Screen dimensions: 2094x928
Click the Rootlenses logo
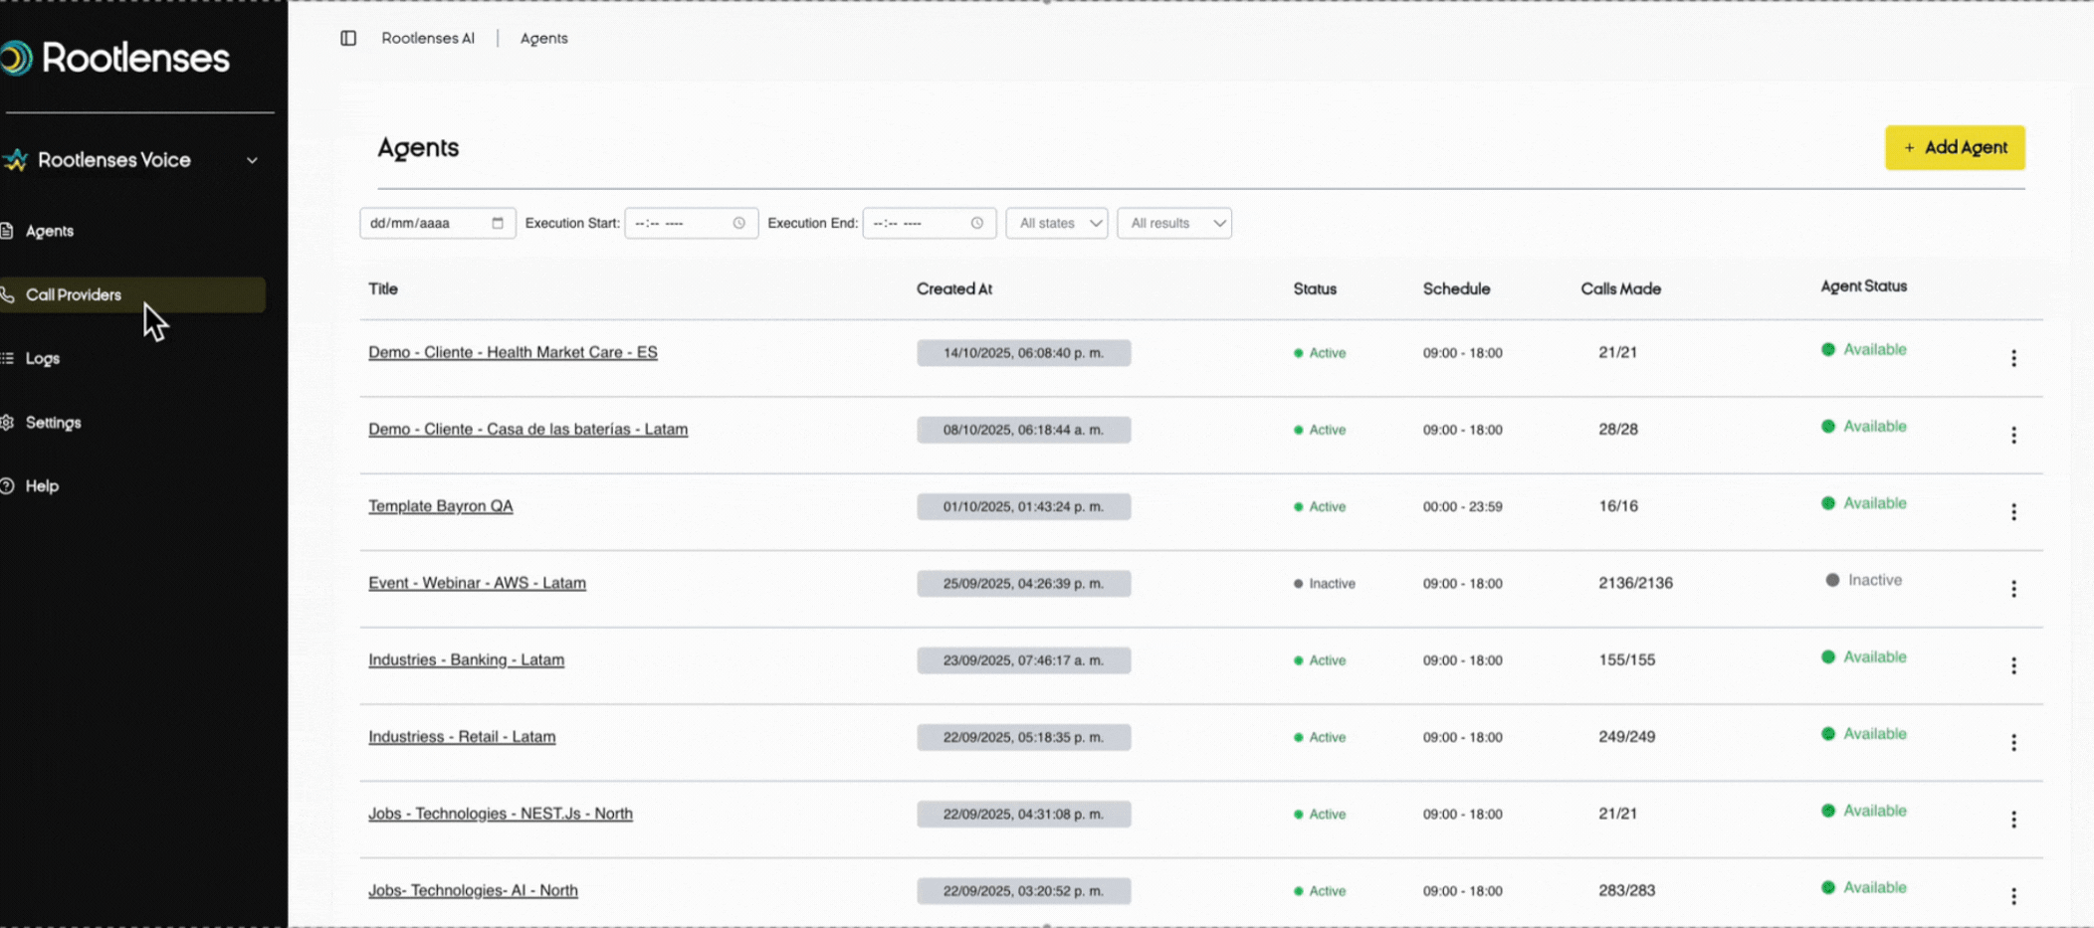pos(115,58)
